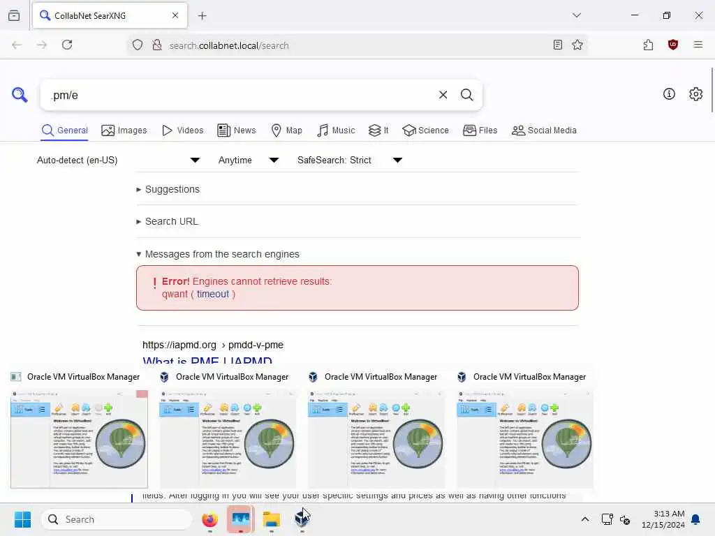This screenshot has height=536, width=715.
Task: Bookmark this page with star
Action: pos(577,45)
